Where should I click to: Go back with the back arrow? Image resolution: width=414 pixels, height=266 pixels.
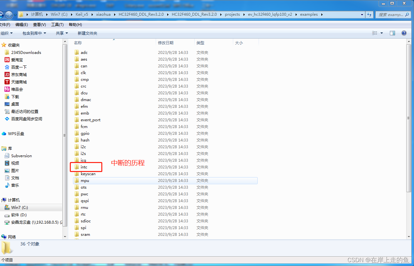[1, 14]
